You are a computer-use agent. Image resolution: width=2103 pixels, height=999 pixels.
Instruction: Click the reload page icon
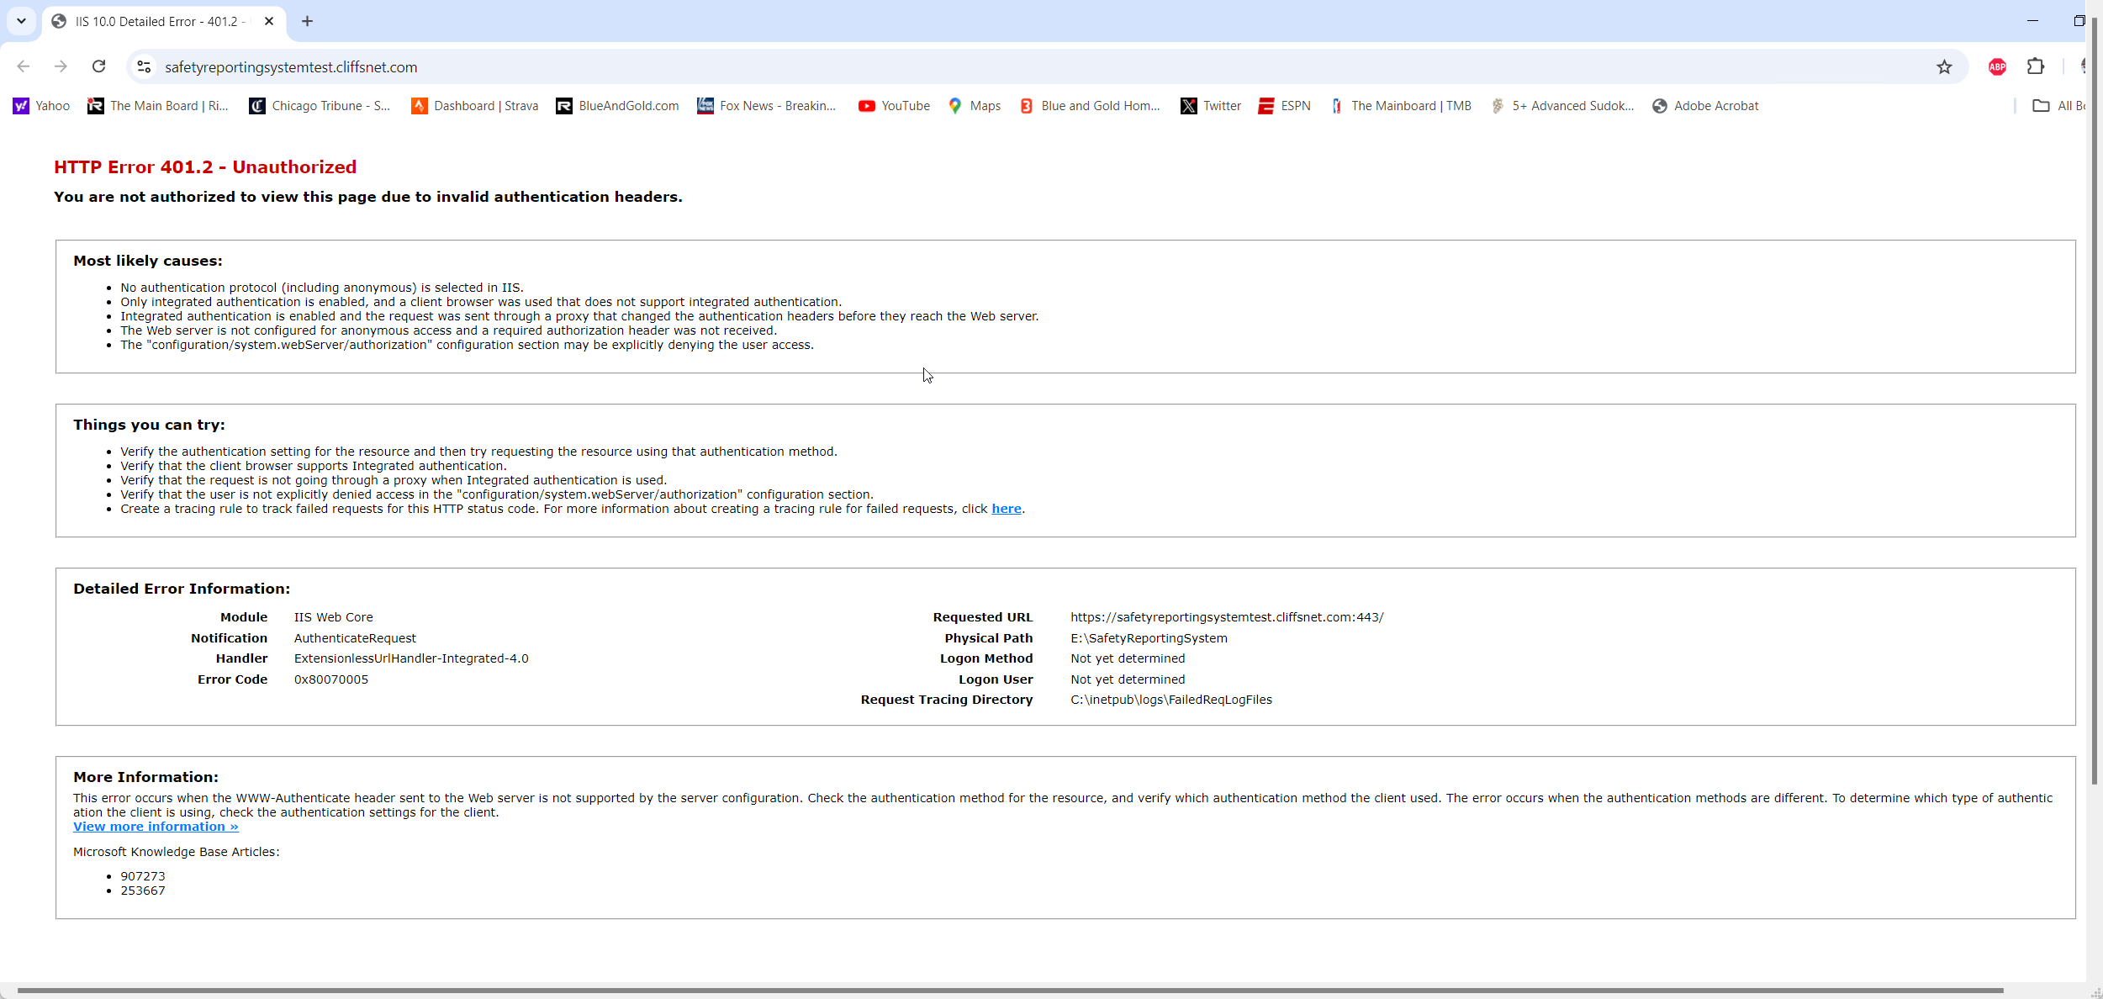tap(98, 66)
